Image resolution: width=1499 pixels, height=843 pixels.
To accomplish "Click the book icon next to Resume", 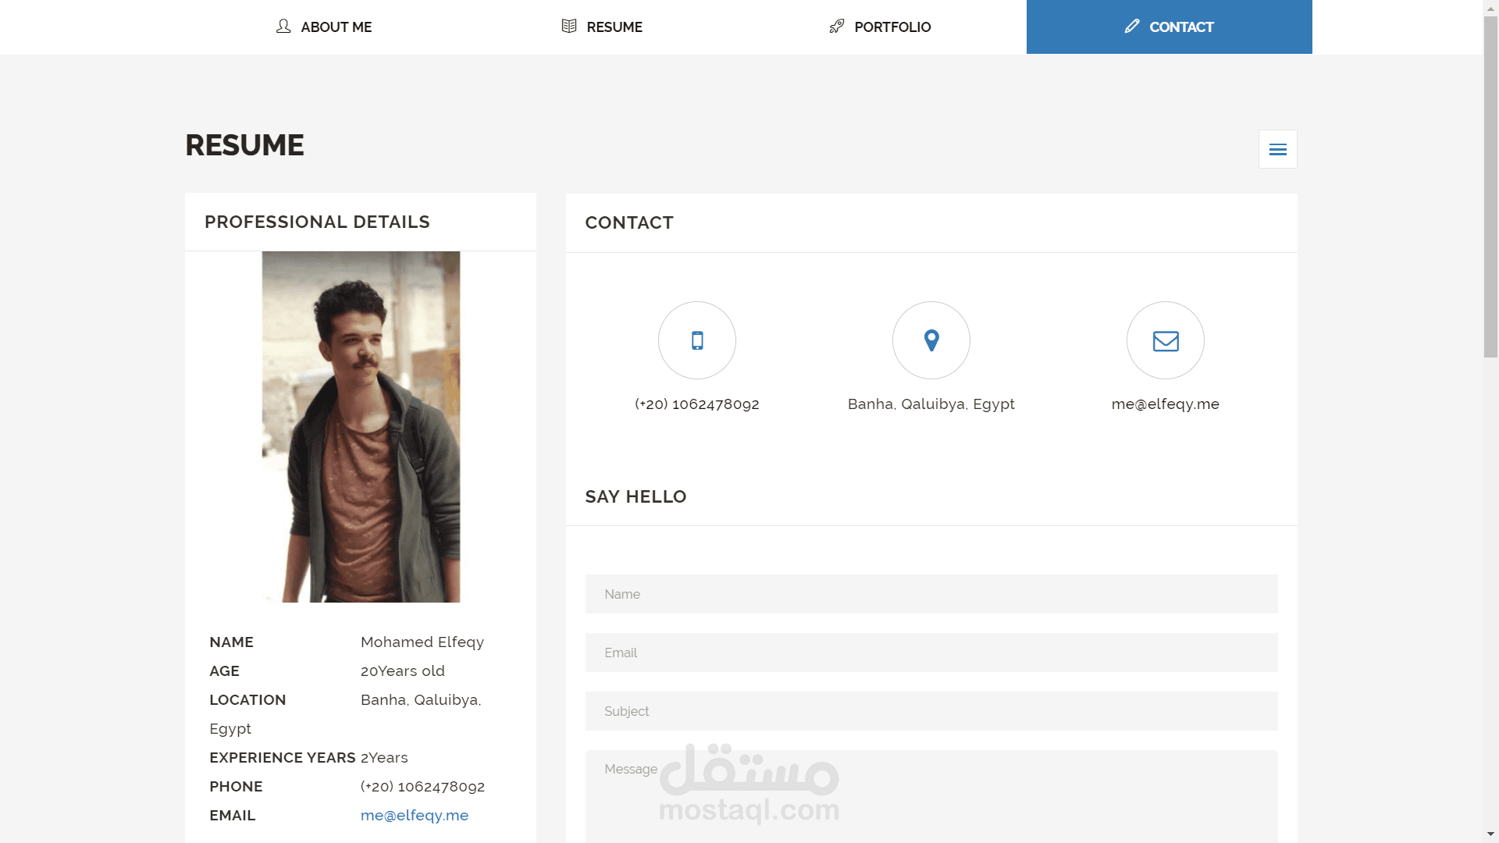I will pyautogui.click(x=569, y=27).
